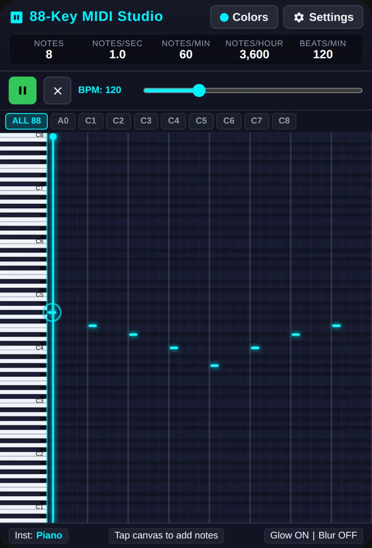372x548 pixels.
Task: Pause playback with the green pause button
Action: coord(22,90)
